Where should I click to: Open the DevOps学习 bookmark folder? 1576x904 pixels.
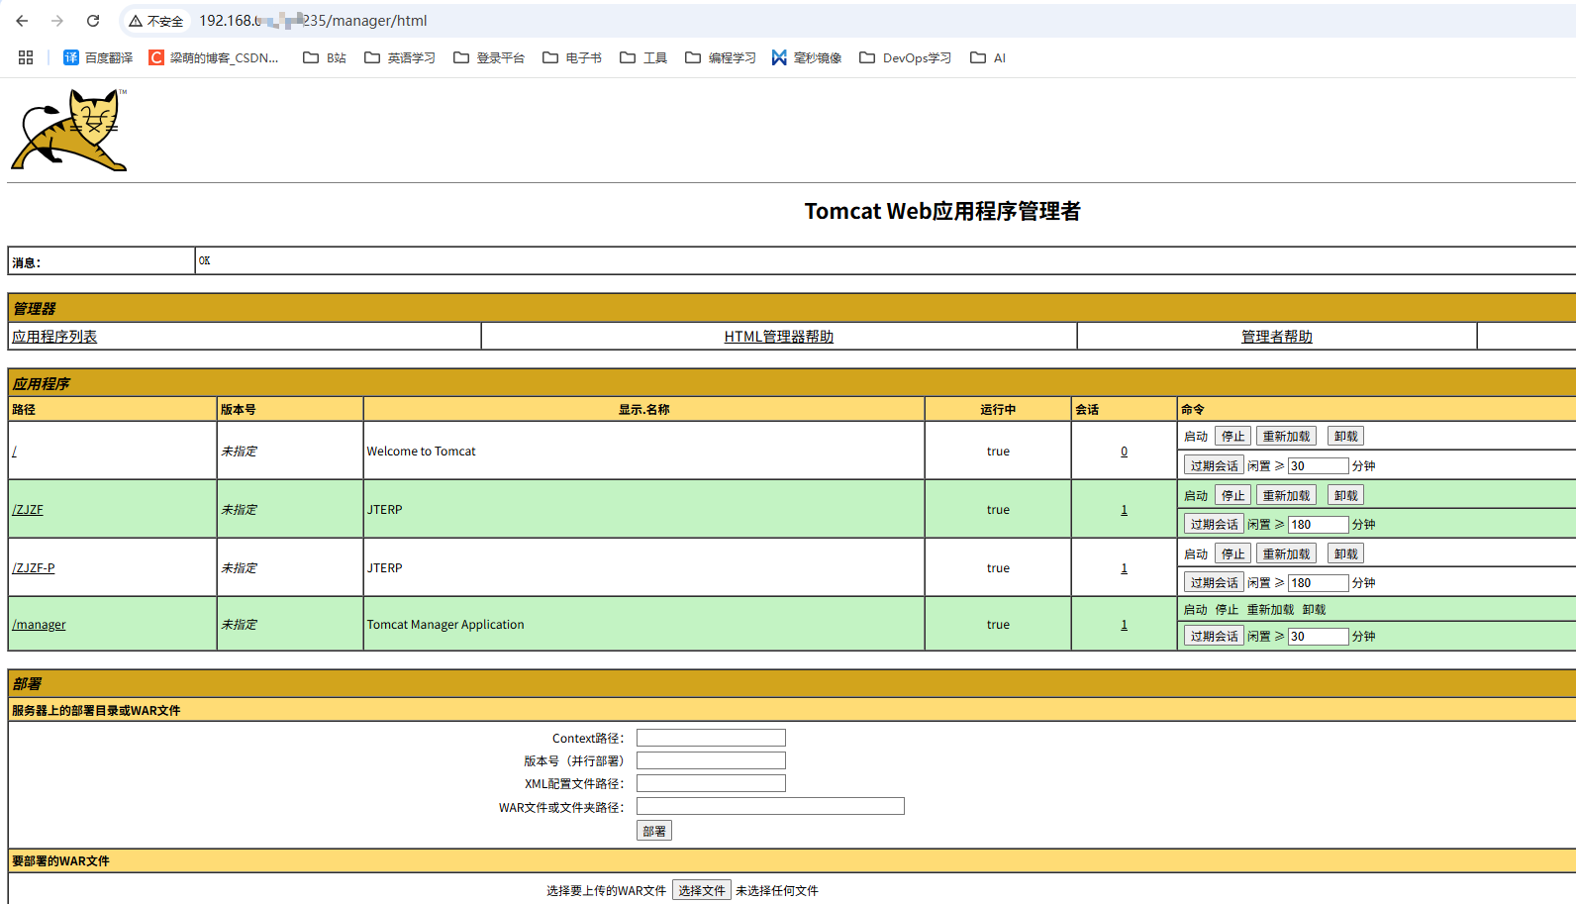tap(906, 57)
